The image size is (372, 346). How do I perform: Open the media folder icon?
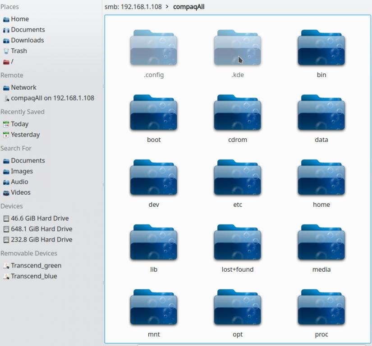click(321, 243)
